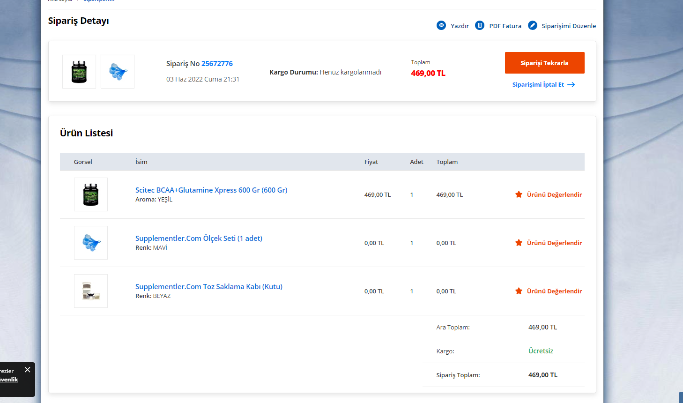Viewport: 683px width, 403px height.
Task: Open Scitec BCAA+Glutamine Xpress 600 Gr product
Action: [x=211, y=190]
